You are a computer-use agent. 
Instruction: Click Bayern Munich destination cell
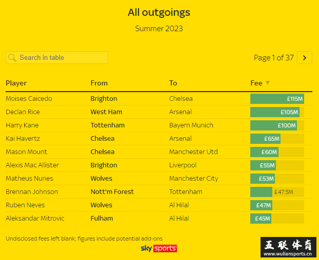click(x=191, y=125)
